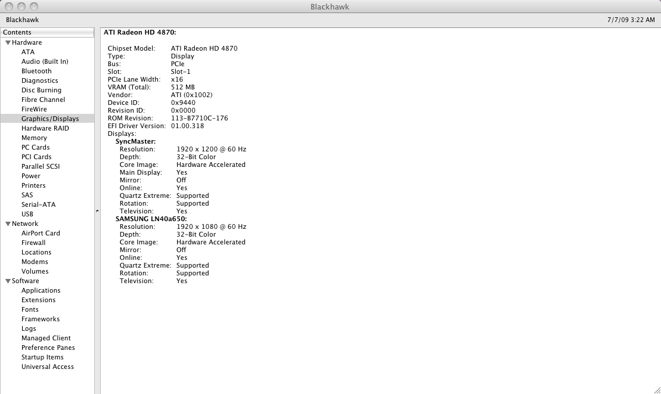Image resolution: width=661 pixels, height=394 pixels.
Task: Open Preference Panes list
Action: point(48,348)
